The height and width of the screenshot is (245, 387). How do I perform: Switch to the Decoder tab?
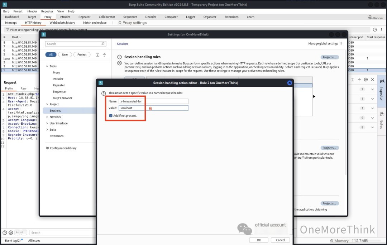[x=150, y=17]
